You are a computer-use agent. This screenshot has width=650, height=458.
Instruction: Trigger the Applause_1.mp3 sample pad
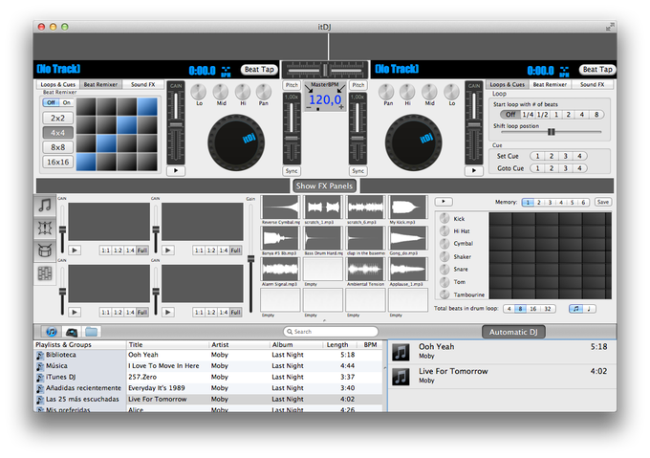click(408, 270)
